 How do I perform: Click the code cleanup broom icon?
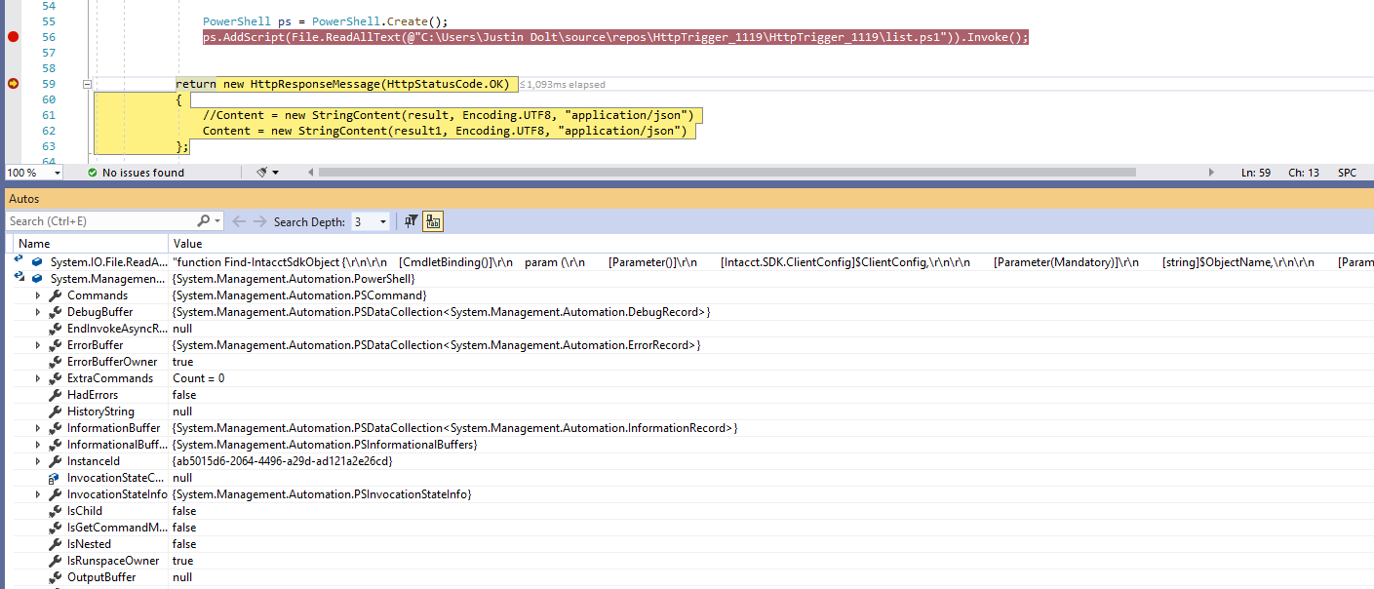pos(262,173)
